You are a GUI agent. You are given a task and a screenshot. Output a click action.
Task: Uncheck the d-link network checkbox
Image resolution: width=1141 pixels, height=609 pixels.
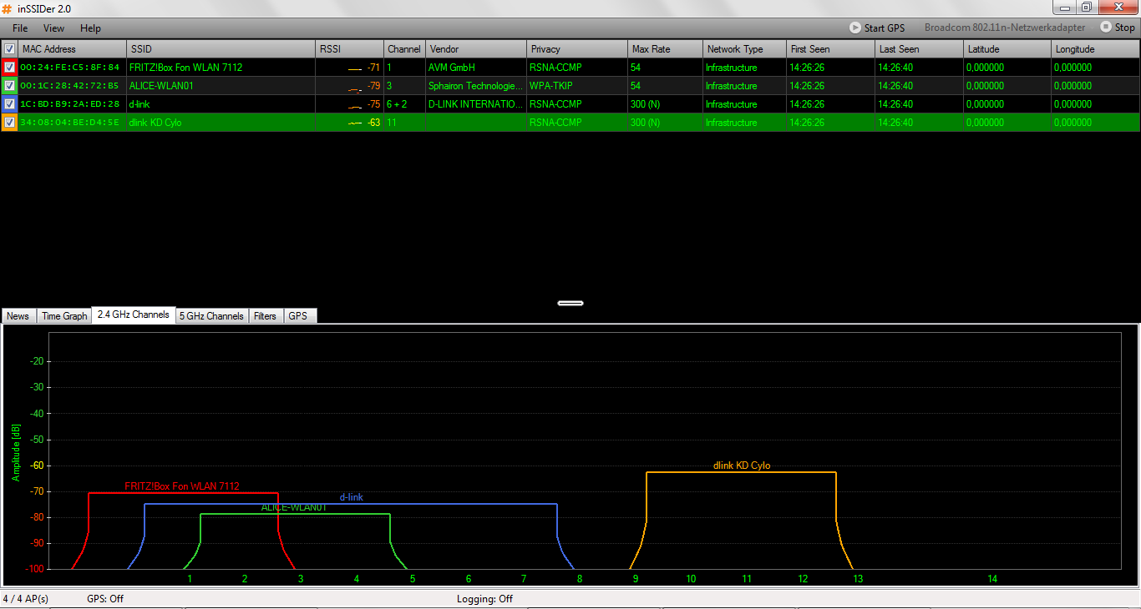[9, 103]
